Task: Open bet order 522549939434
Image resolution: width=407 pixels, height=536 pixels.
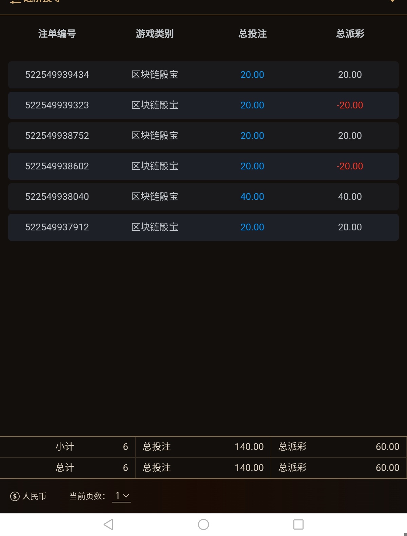Action: pos(57,75)
